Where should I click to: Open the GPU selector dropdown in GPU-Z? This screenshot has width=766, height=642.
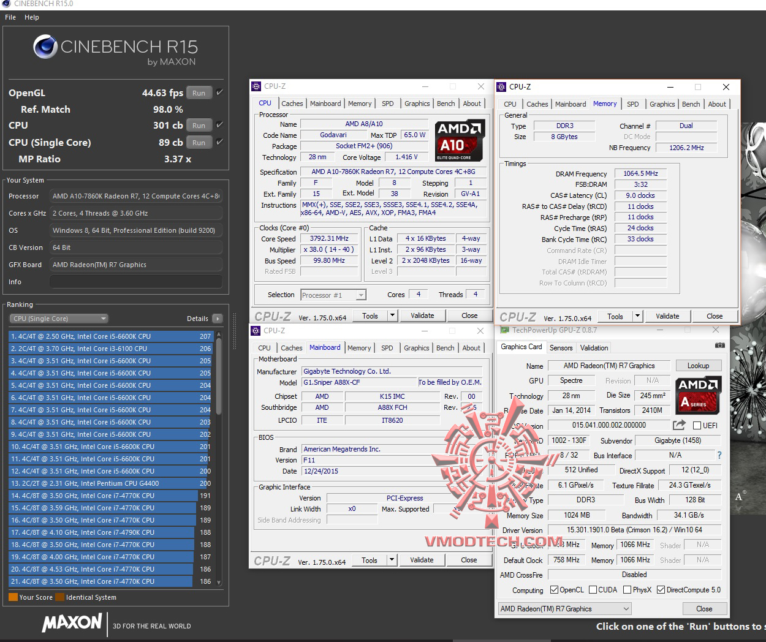pos(565,609)
